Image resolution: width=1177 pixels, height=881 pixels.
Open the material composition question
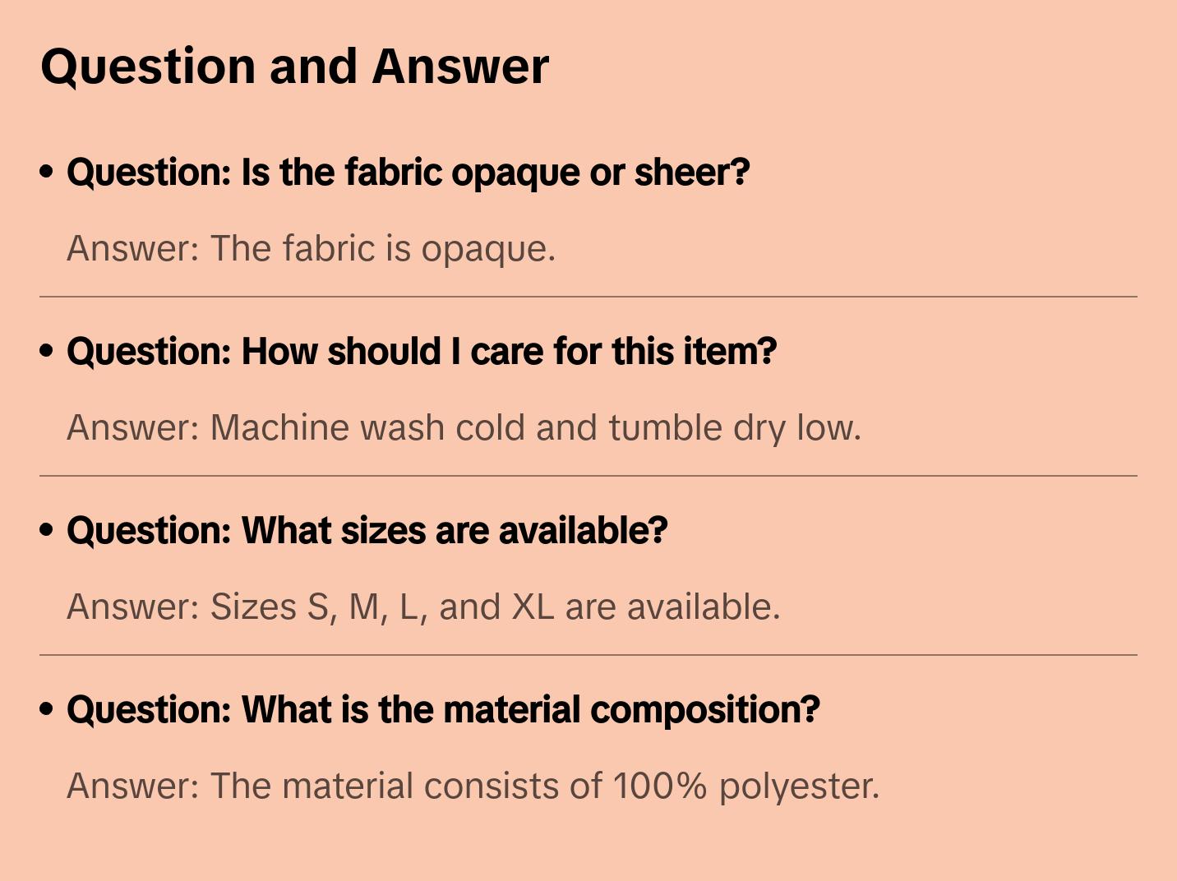click(x=443, y=710)
